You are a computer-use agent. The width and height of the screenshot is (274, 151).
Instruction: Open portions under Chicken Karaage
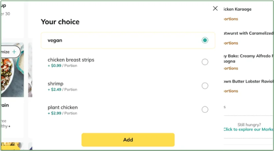pyautogui.click(x=231, y=19)
